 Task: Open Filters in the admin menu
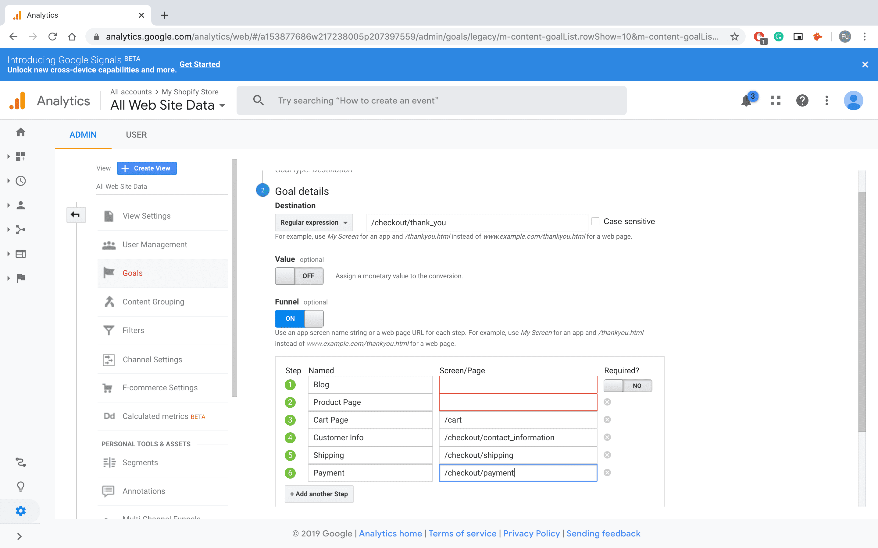[x=162, y=331]
